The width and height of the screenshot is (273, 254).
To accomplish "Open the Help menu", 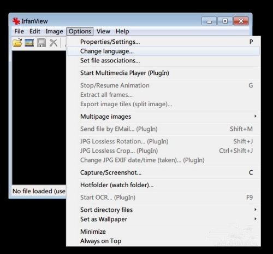I will pos(122,31).
